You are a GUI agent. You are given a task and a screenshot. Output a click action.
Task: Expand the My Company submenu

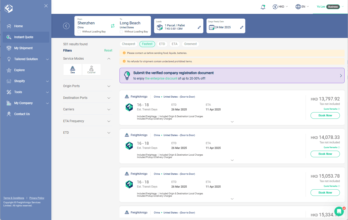pos(47,103)
